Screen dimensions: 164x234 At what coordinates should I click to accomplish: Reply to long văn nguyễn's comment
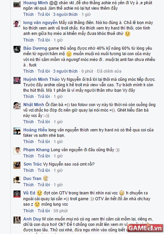(x=44, y=40)
